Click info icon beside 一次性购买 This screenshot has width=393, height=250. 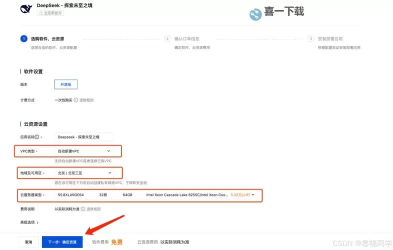point(75,100)
